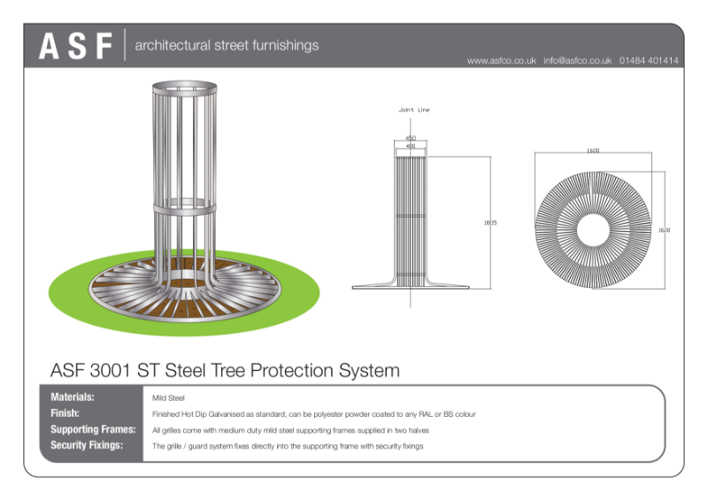The width and height of the screenshot is (708, 501).
Task: Click the 'grille / guard system fixes' line
Action: 288,446
